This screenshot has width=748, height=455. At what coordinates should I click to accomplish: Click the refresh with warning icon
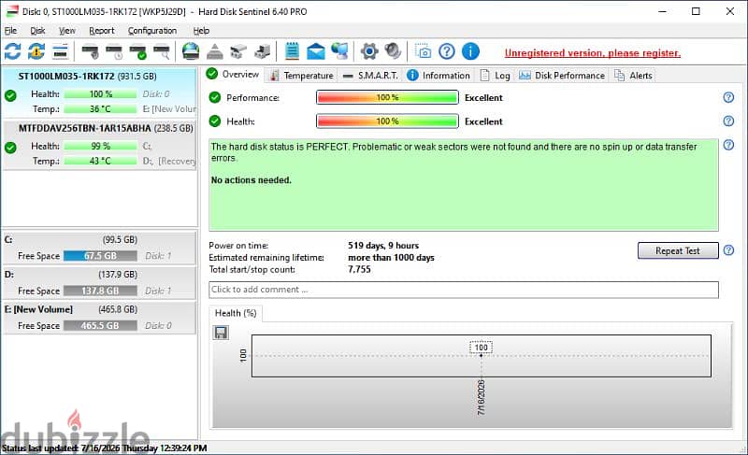coord(36,51)
